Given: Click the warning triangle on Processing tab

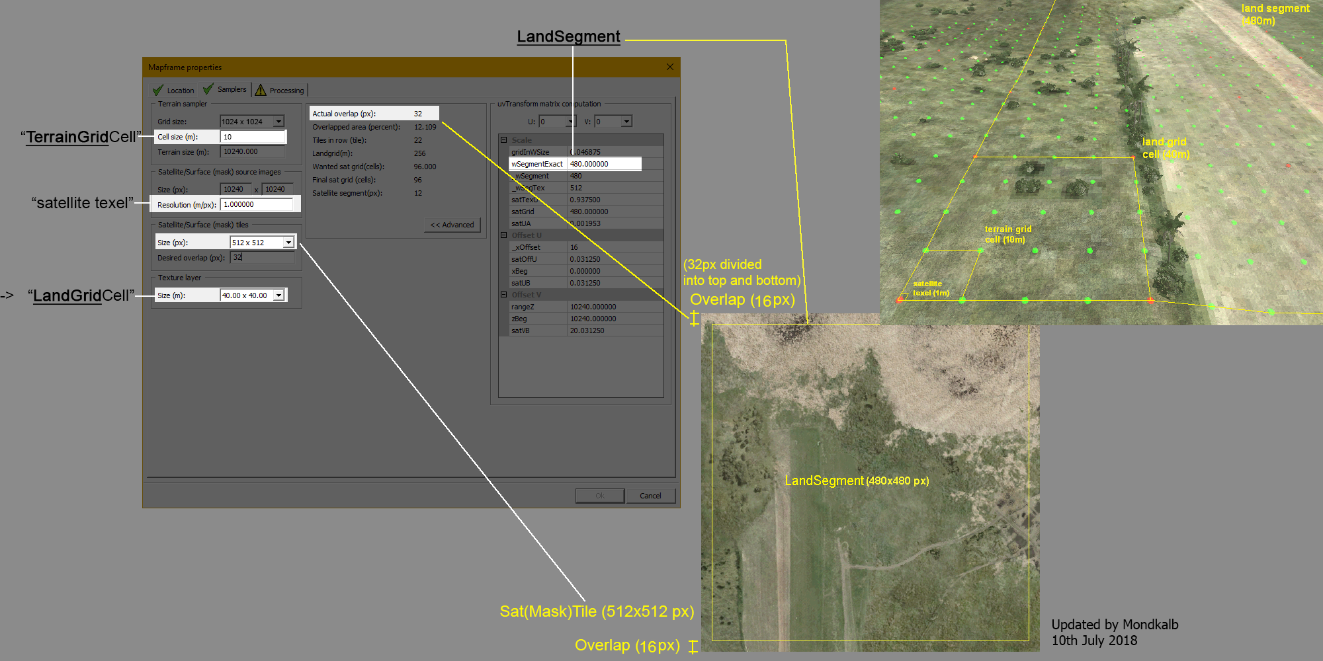Looking at the screenshot, I should click(261, 90).
